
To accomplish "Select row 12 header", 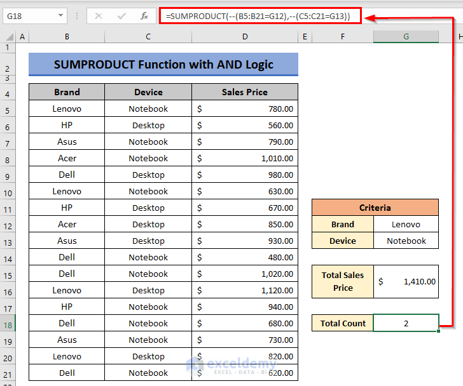I will 8,224.
